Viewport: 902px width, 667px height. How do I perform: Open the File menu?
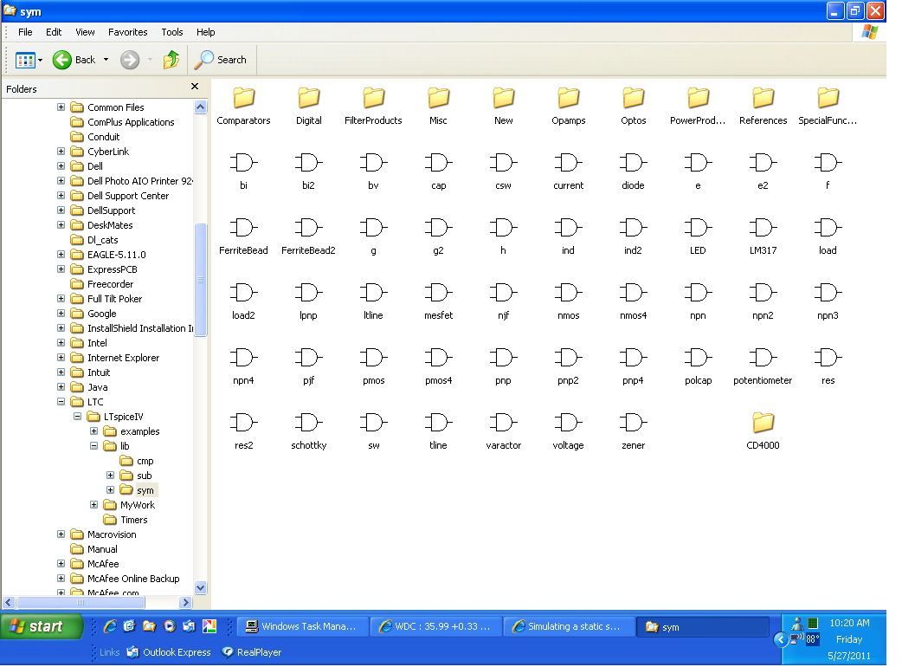click(25, 32)
